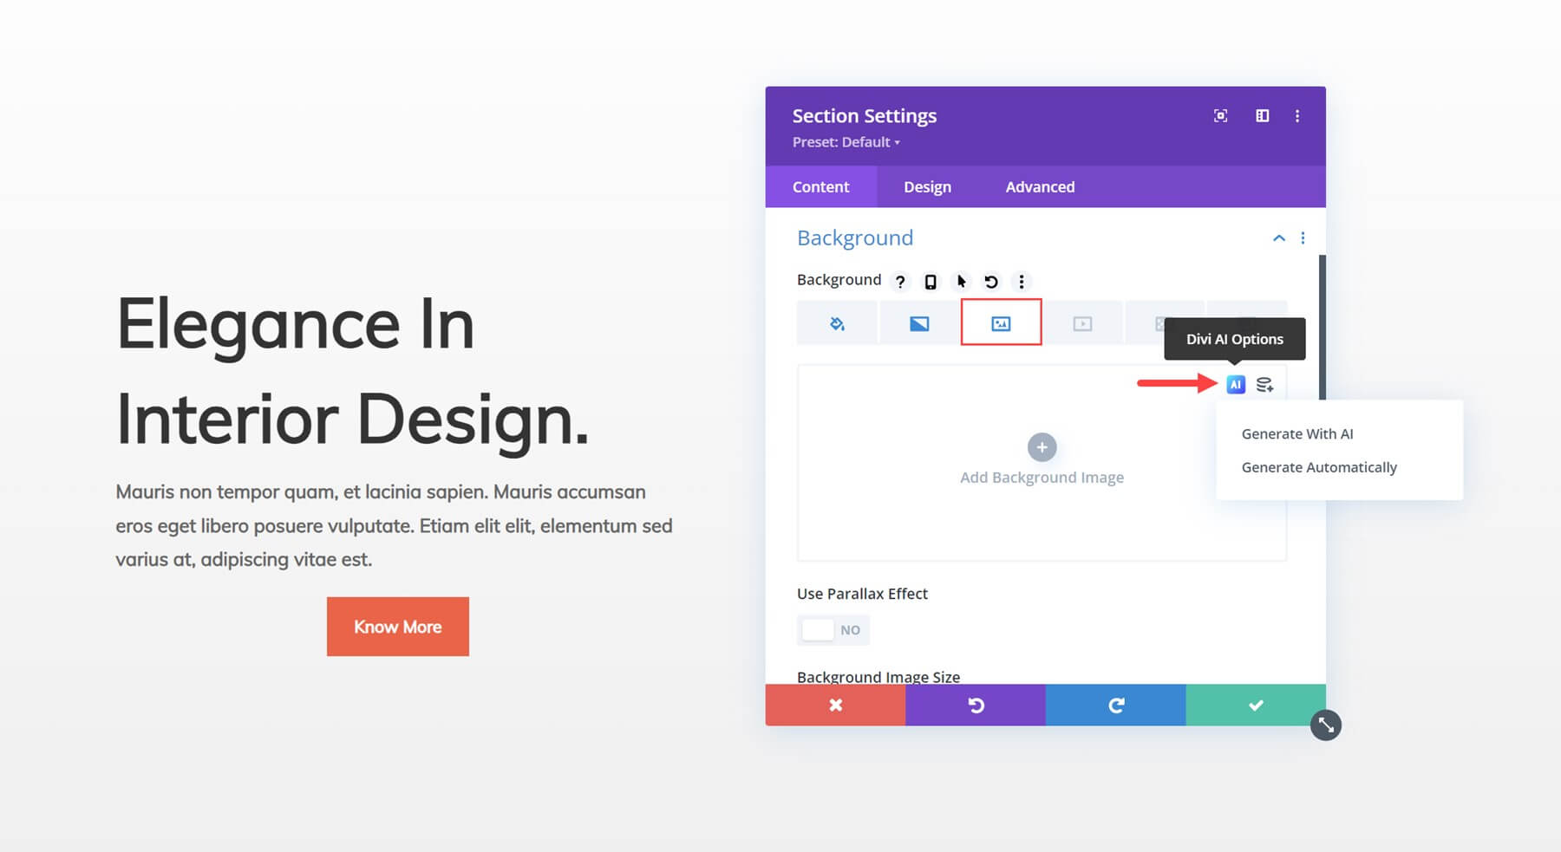Click the Add Background Image label
1561x852 pixels.
pos(1042,478)
